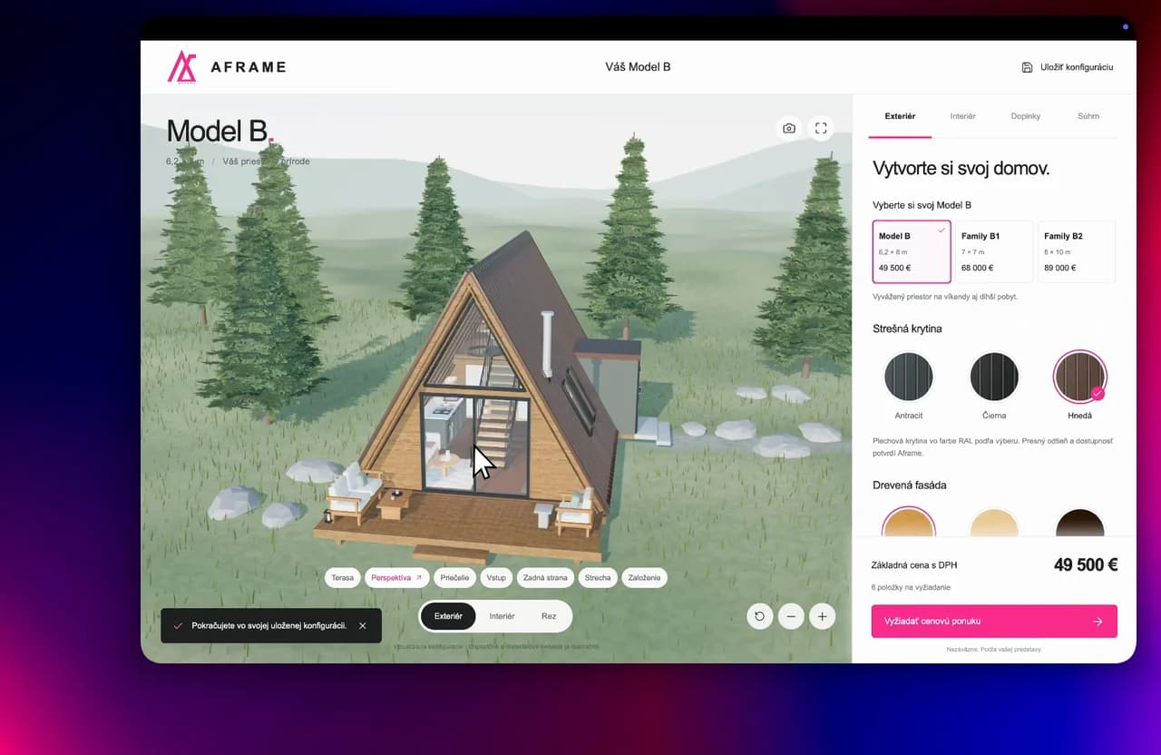The height and width of the screenshot is (755, 1161).
Task: Enter fullscreen view with the expand icon
Action: 821,128
